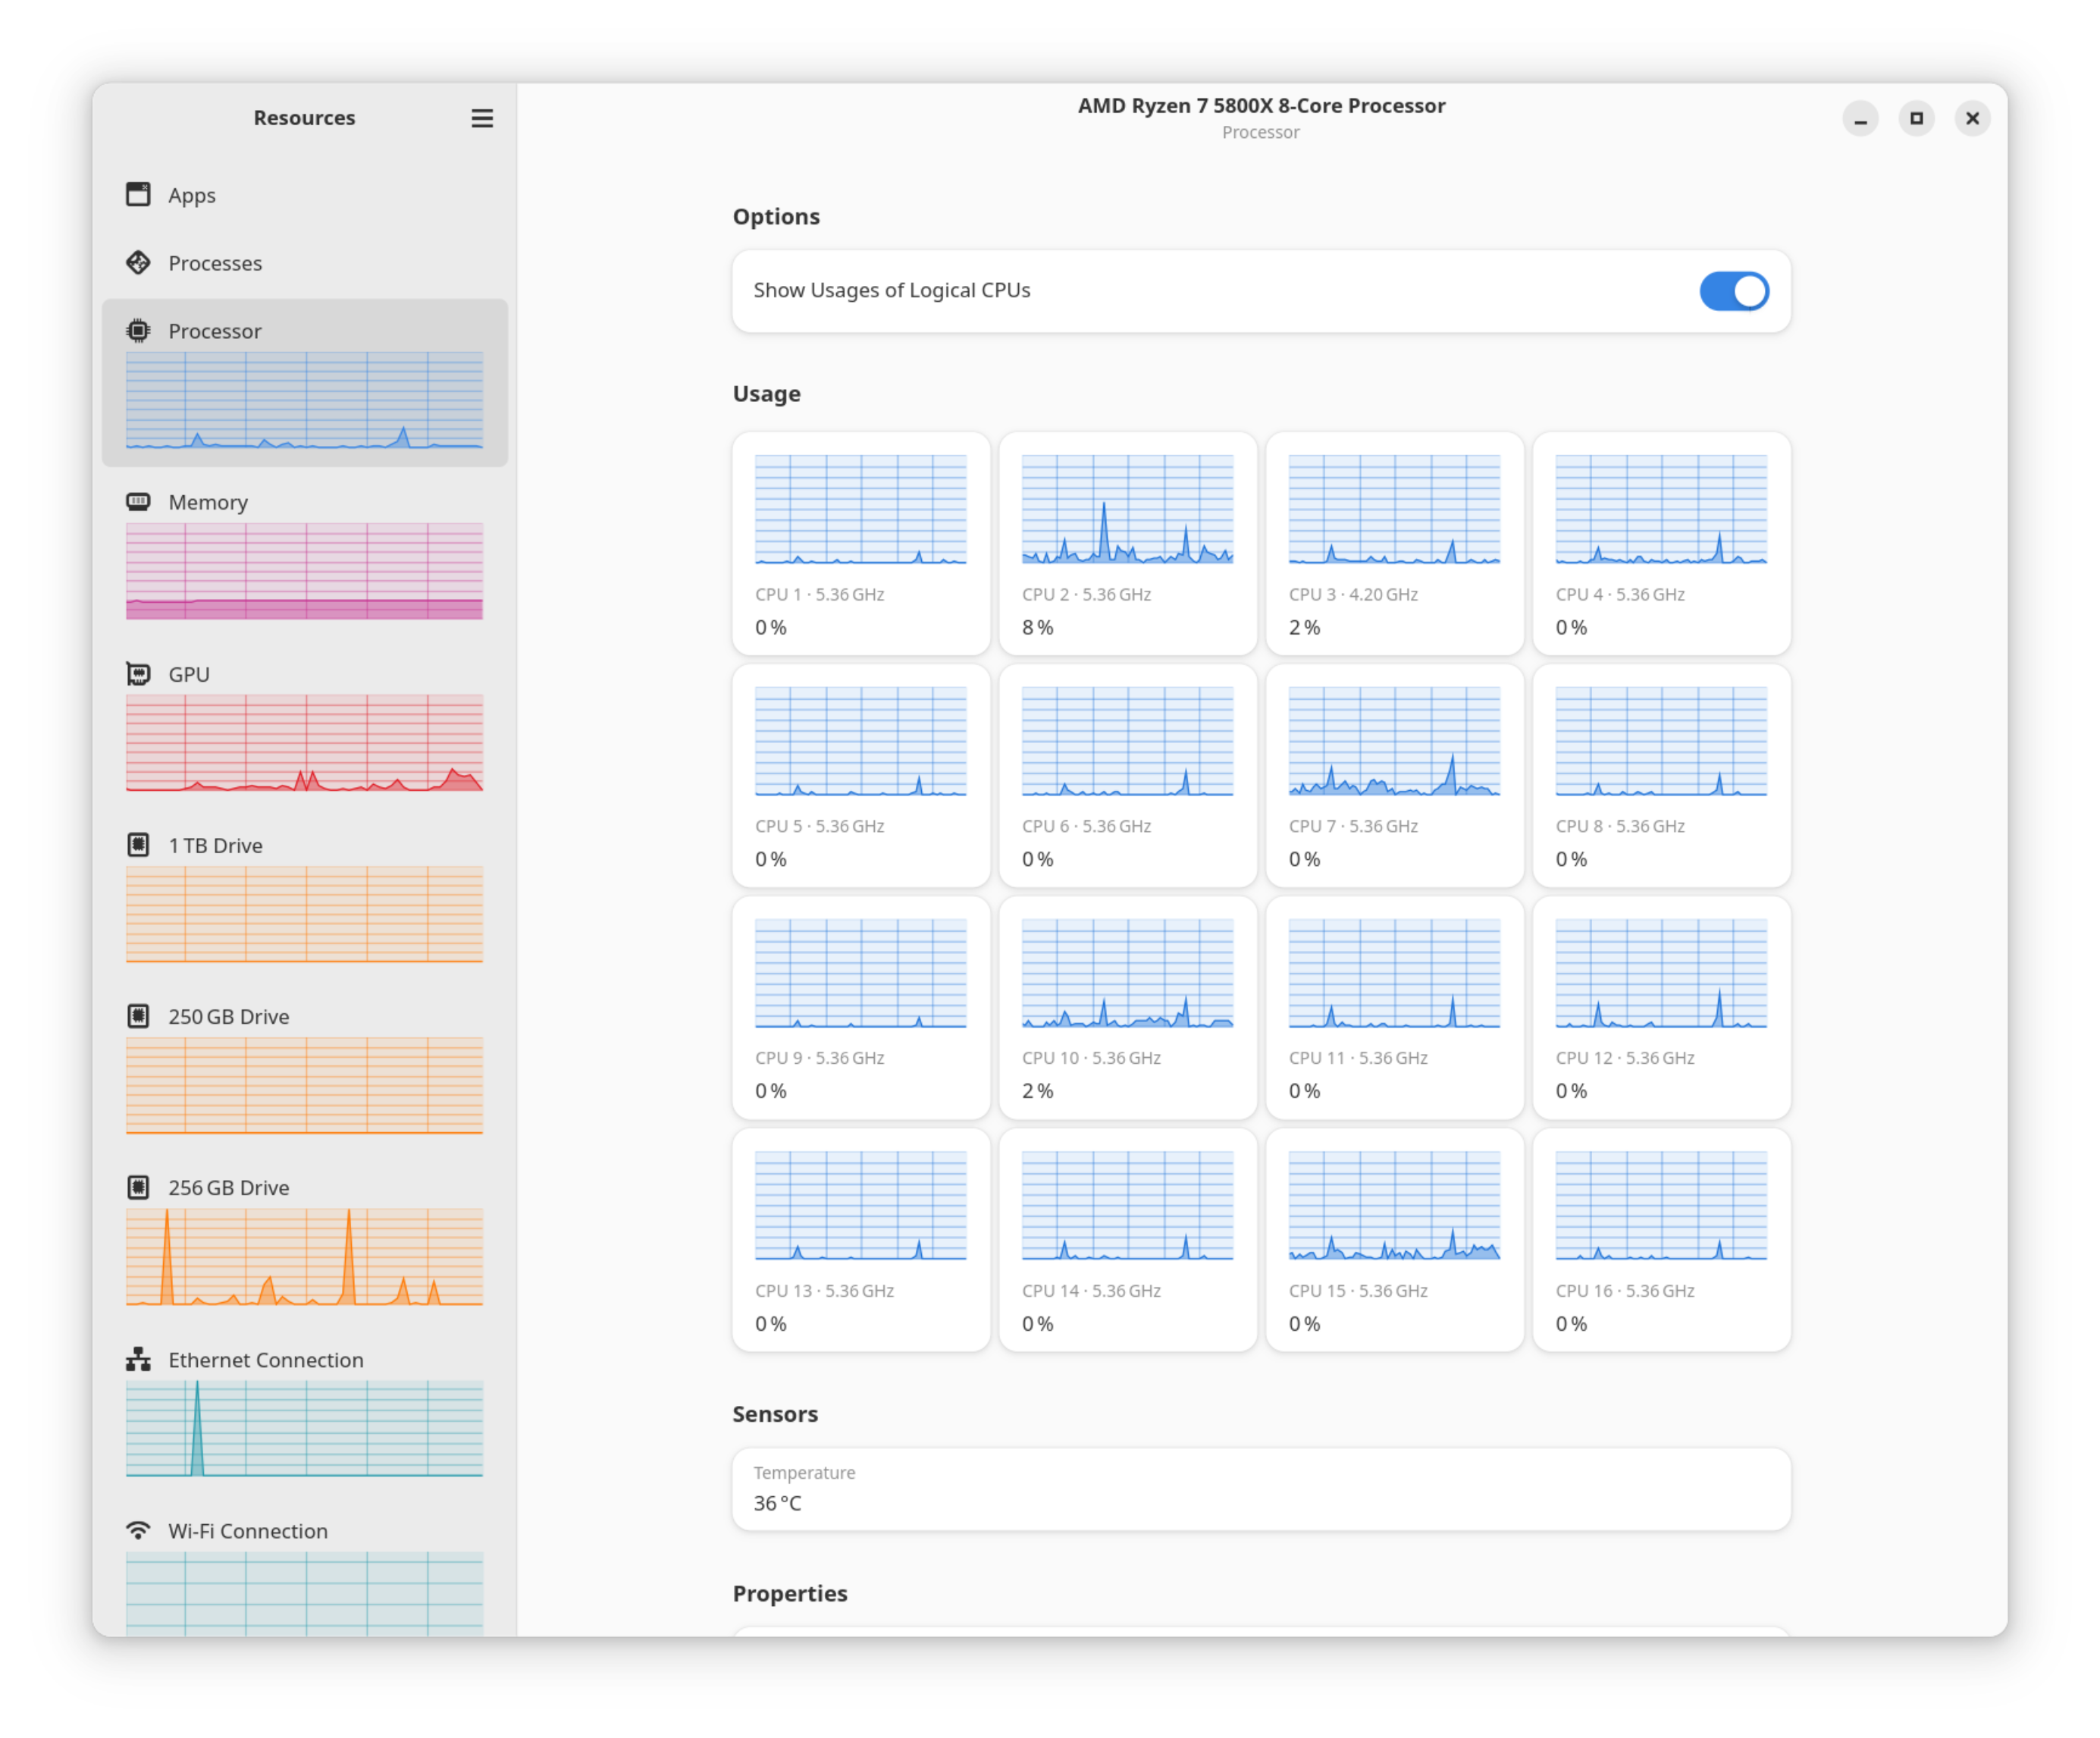Click the 256 GB Drive activity graph
Image resolution: width=2100 pixels, height=1738 pixels.
point(304,1257)
